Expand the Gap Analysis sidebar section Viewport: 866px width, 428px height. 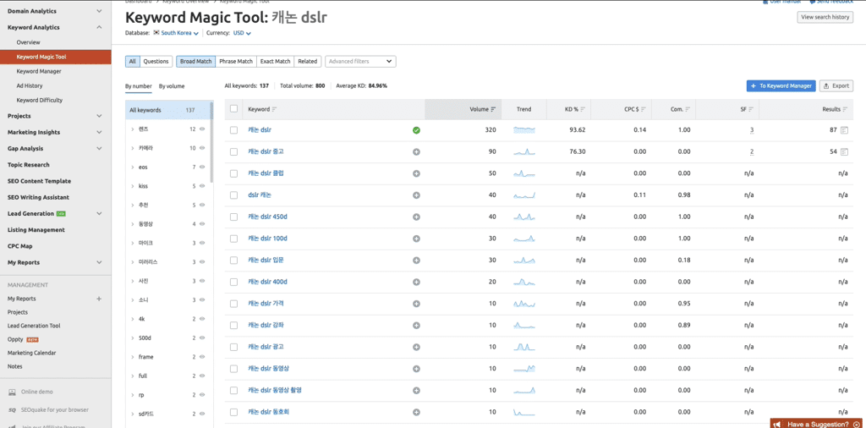(100, 149)
